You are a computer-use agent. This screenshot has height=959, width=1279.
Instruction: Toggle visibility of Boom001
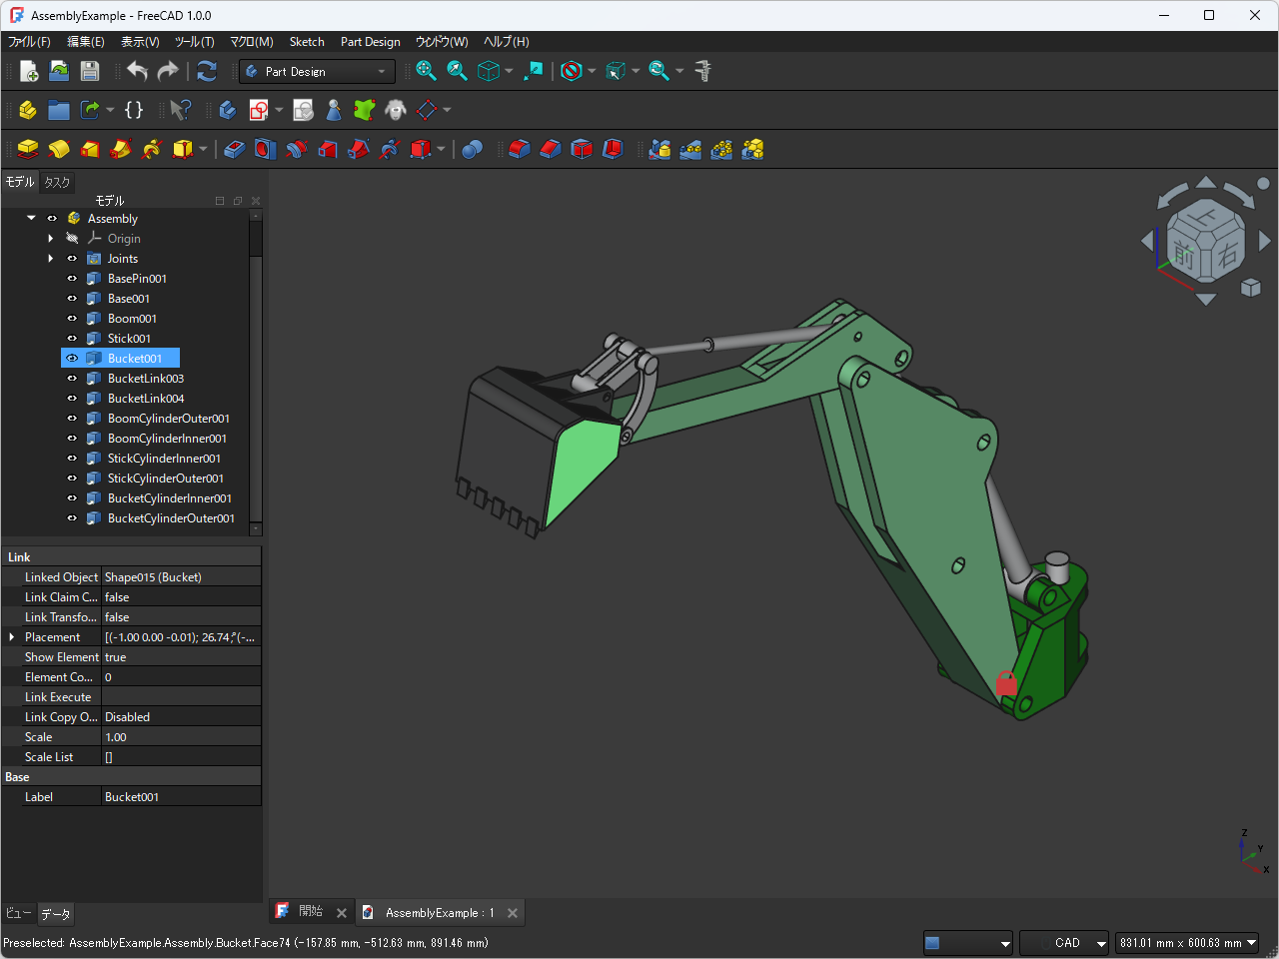pos(71,318)
